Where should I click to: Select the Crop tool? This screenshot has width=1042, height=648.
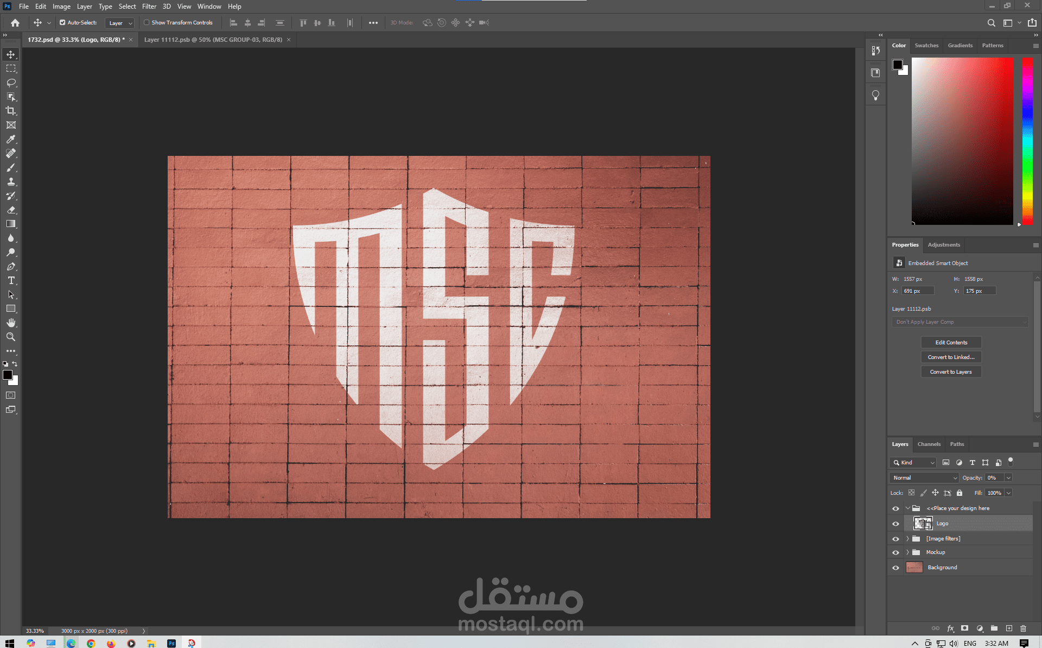click(x=11, y=111)
